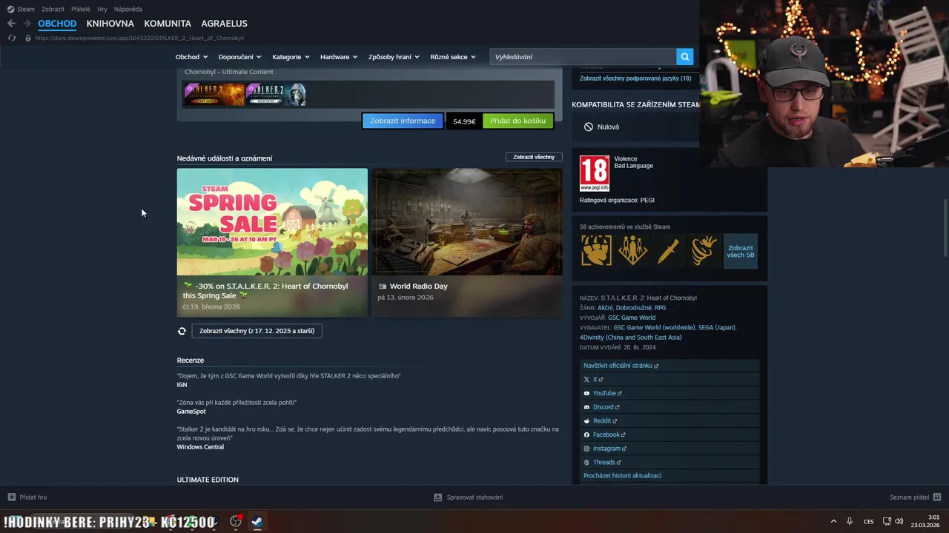Viewport: 949px width, 533px height.
Task: Expand the Kategorie dropdown
Action: [291, 57]
